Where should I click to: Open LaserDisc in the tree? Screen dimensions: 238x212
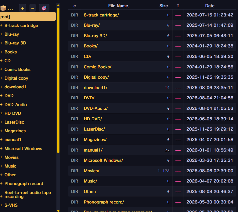(x=14, y=122)
